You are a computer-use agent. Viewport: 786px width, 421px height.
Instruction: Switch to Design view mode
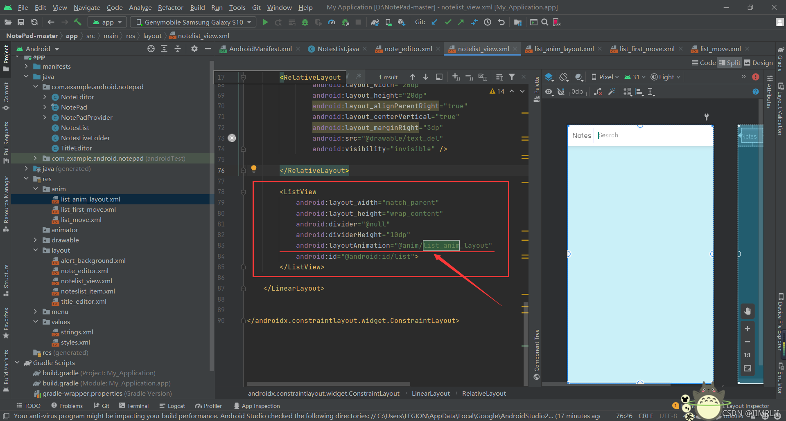(759, 63)
